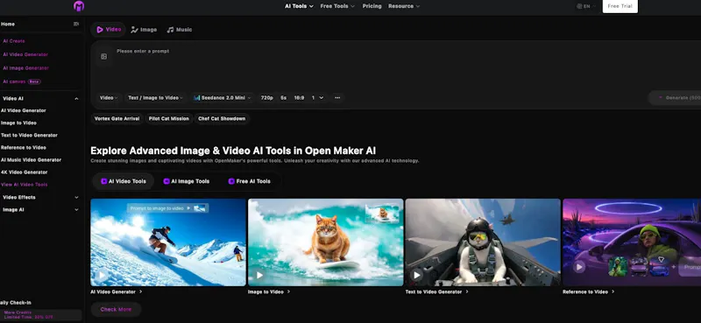This screenshot has width=701, height=323.
Task: Expand the Image AI sidebar section
Action: (x=76, y=209)
